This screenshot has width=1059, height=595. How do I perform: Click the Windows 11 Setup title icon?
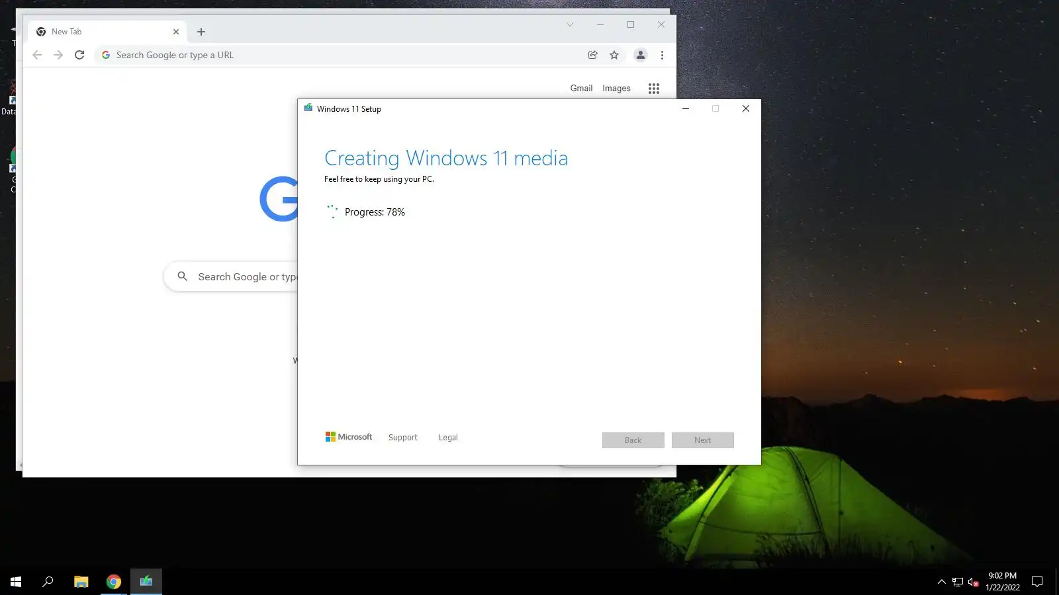(x=308, y=108)
